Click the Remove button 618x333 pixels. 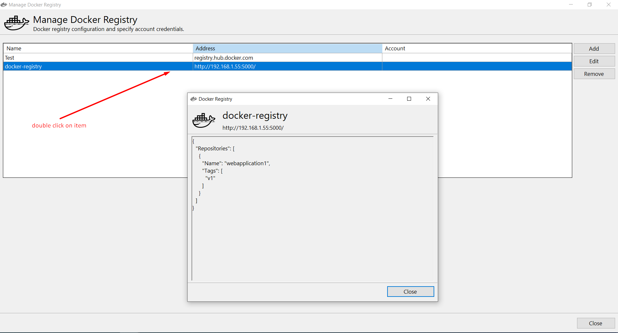click(594, 74)
